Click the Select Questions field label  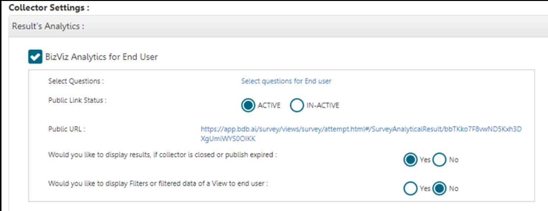click(x=76, y=81)
